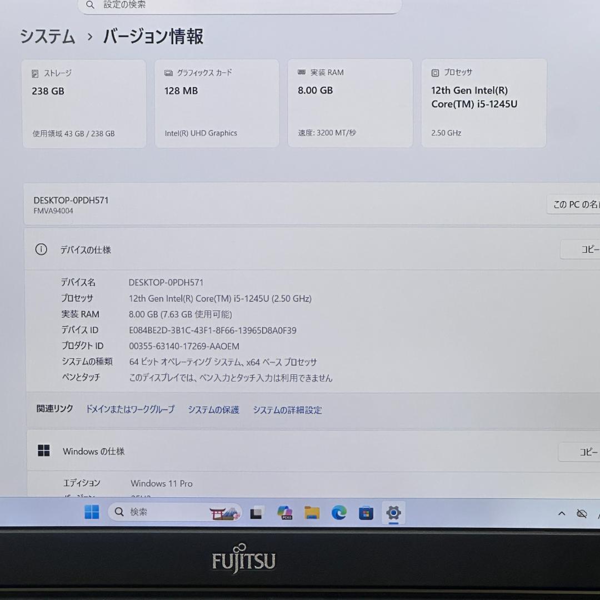Open the Start menu
600x600 pixels.
(x=91, y=512)
